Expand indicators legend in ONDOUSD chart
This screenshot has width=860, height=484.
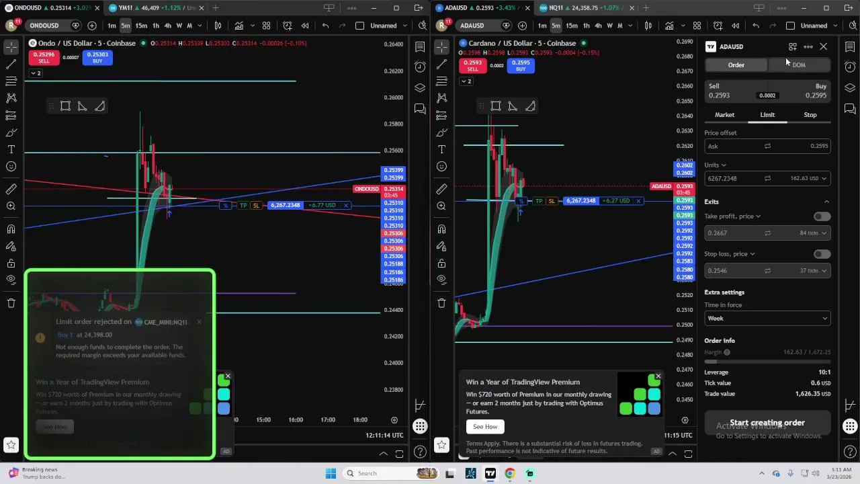(x=35, y=73)
